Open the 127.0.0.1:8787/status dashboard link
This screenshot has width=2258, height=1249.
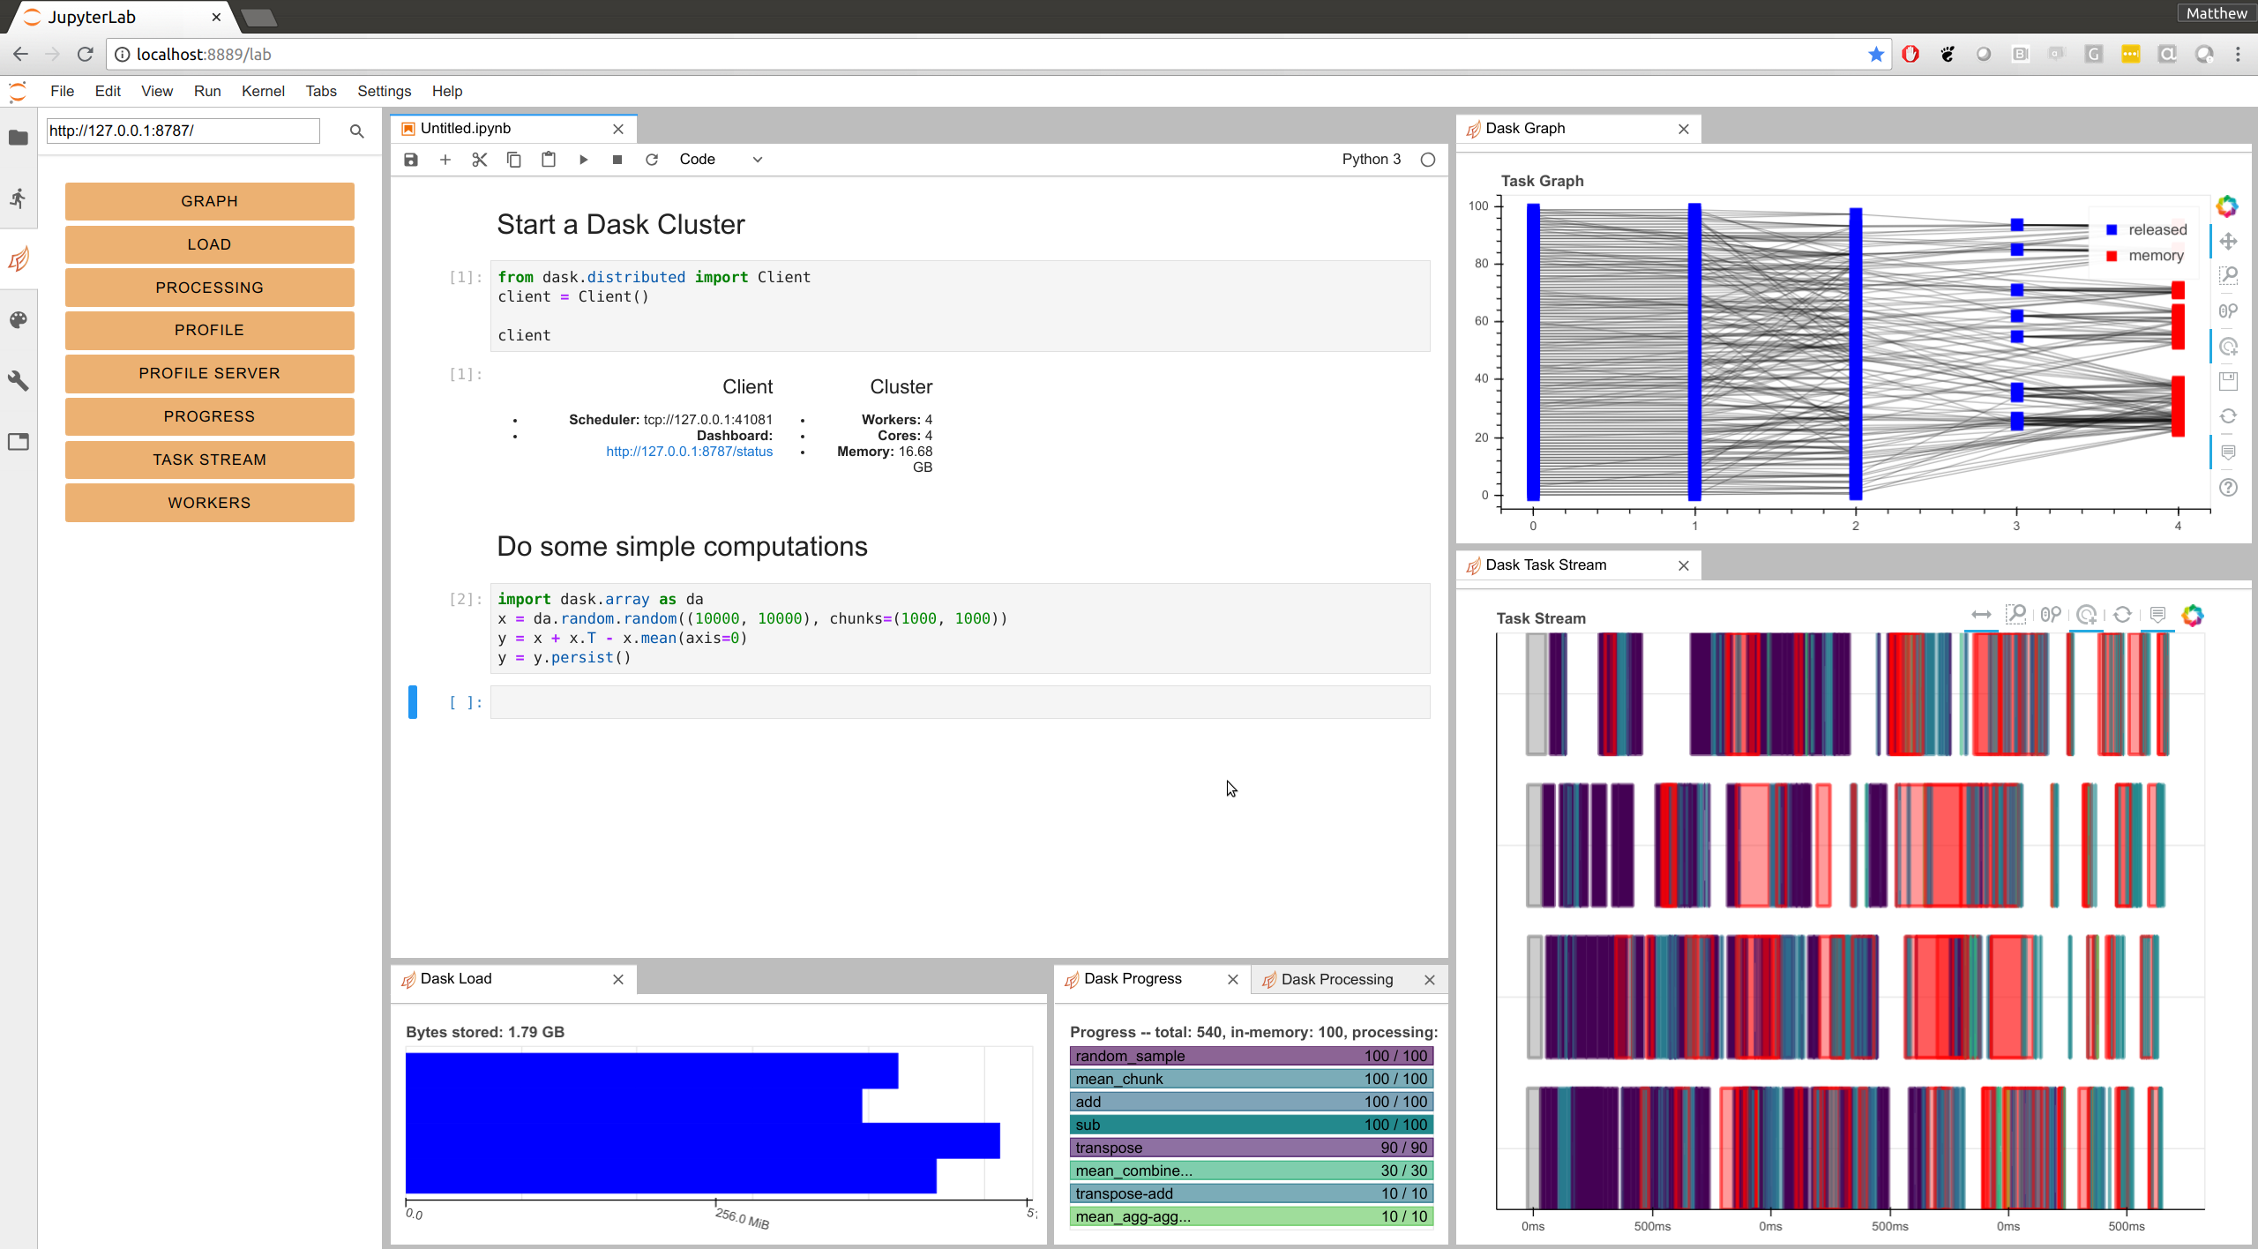tap(689, 452)
